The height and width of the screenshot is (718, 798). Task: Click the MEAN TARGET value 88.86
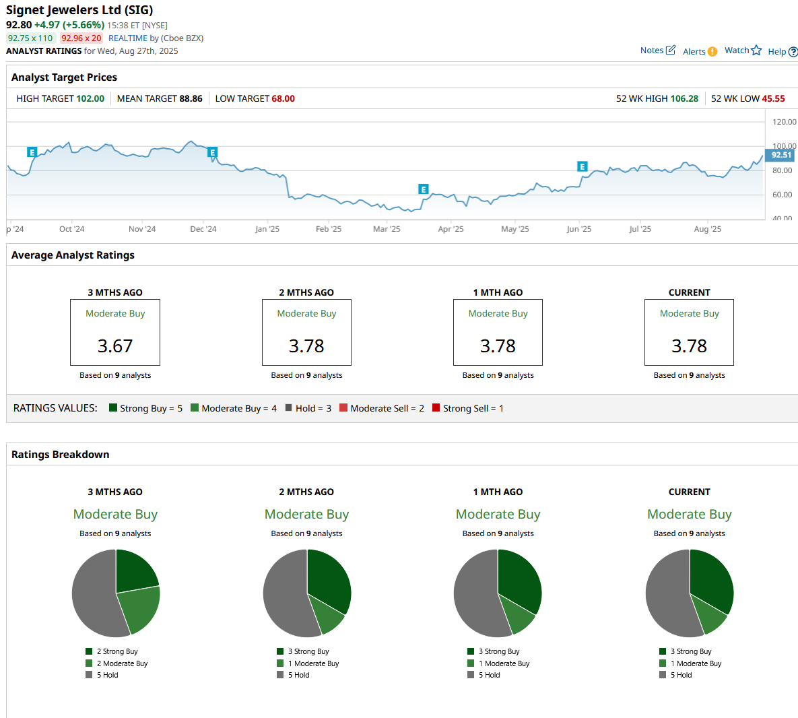click(x=191, y=99)
